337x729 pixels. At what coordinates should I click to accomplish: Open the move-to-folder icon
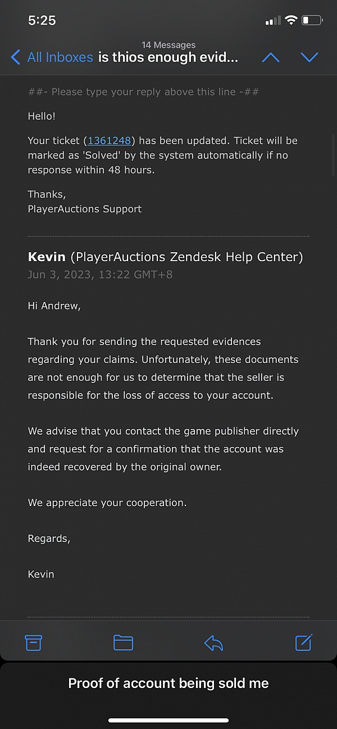pyautogui.click(x=123, y=643)
